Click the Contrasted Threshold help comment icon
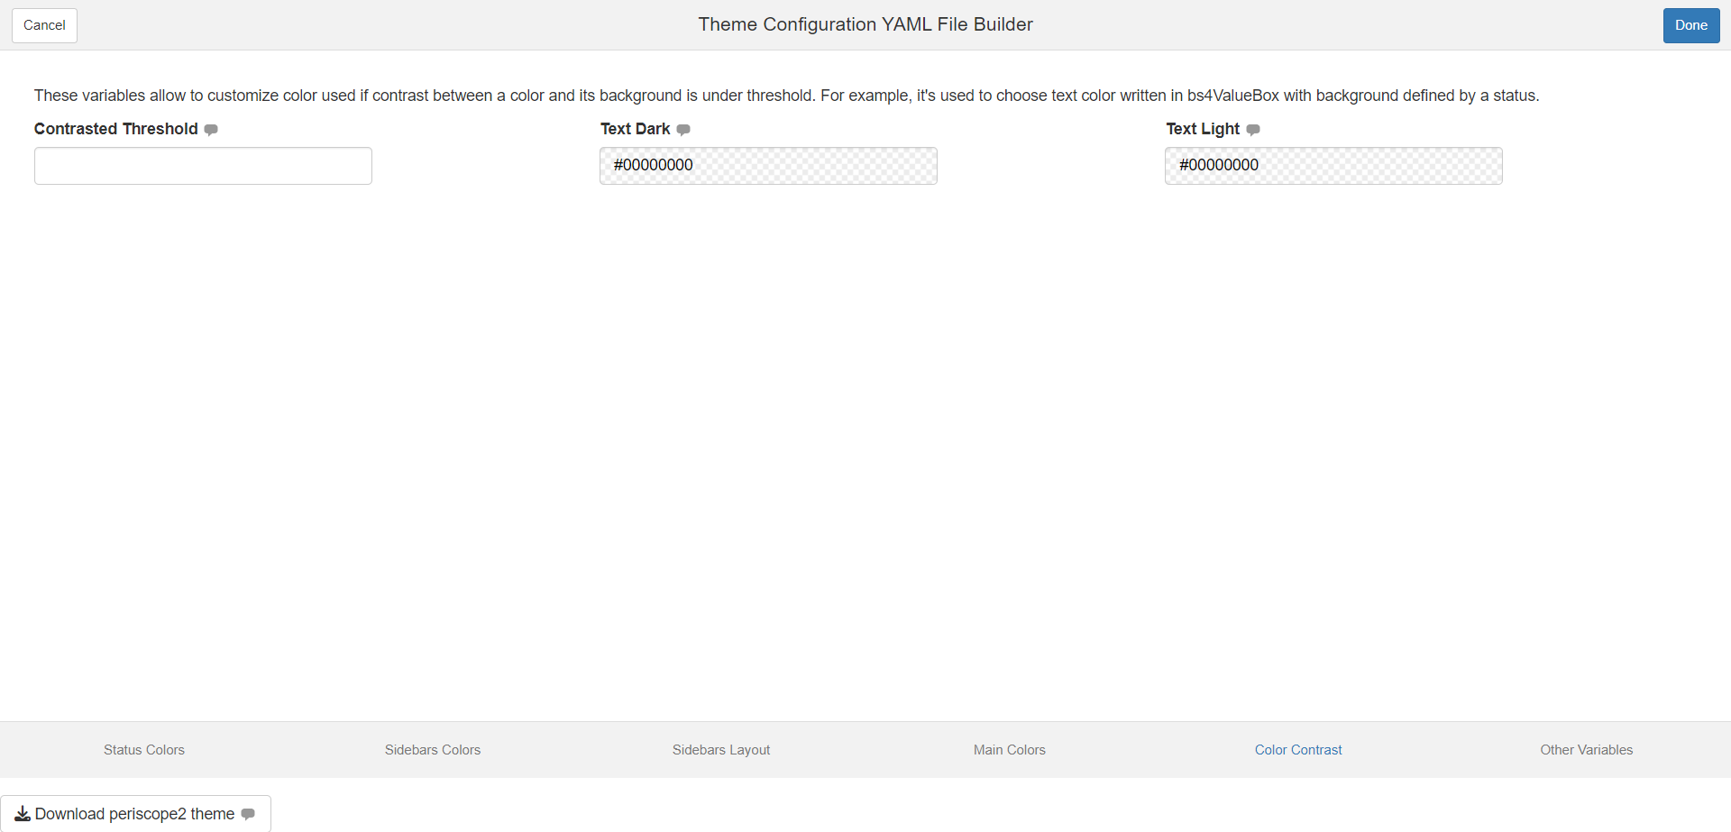This screenshot has height=832, width=1731. (x=211, y=130)
